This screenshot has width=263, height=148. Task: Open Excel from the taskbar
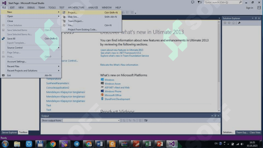pos(148,144)
